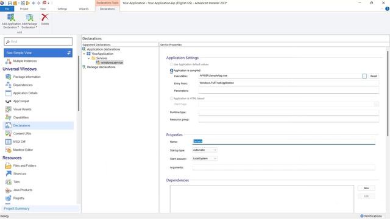The width and height of the screenshot is (390, 219).
Task: Open the Capabilities page
Action: click(21, 117)
